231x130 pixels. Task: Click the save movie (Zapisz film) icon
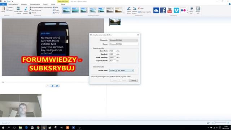(x=192, y=9)
